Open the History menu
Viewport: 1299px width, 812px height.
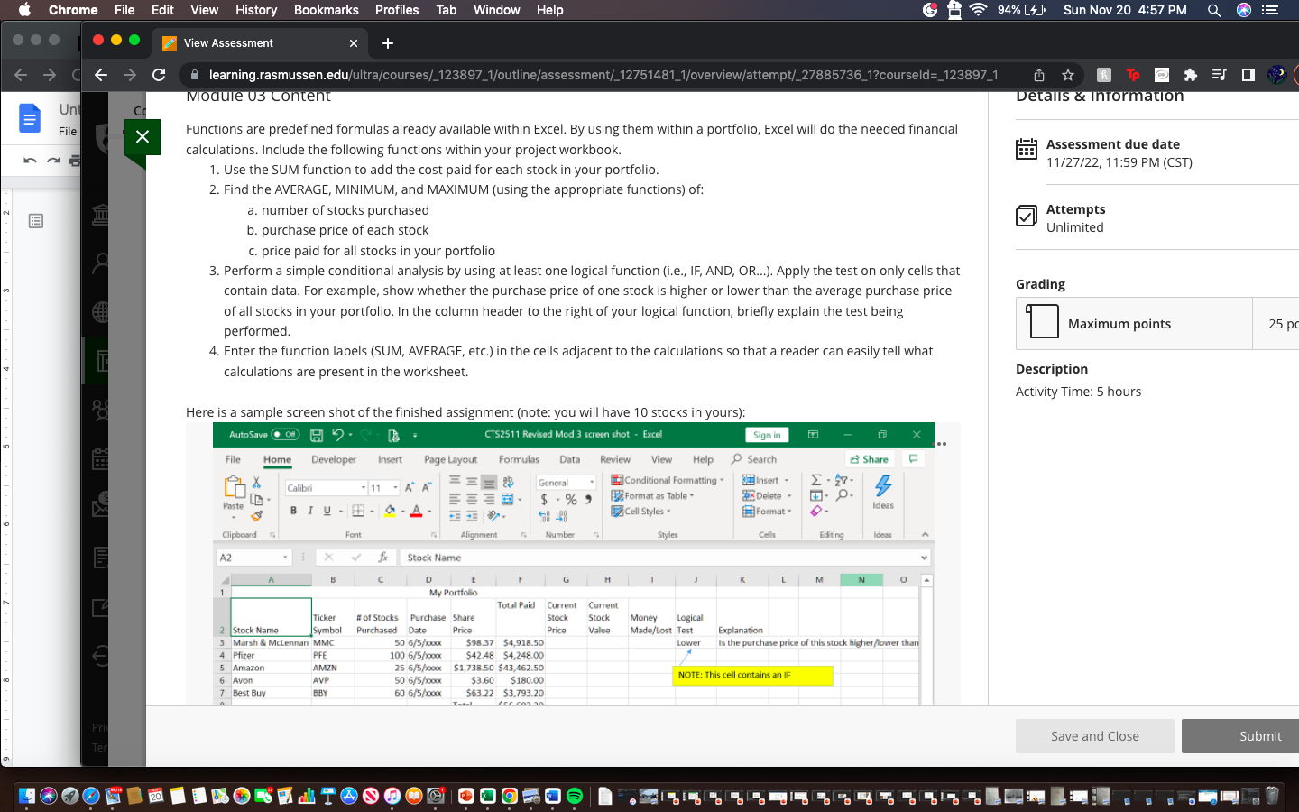pos(256,10)
